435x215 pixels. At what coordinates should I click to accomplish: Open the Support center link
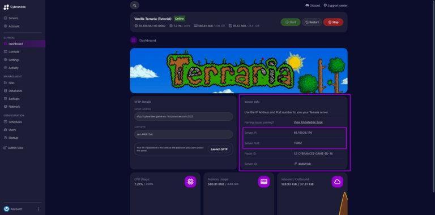335,6
